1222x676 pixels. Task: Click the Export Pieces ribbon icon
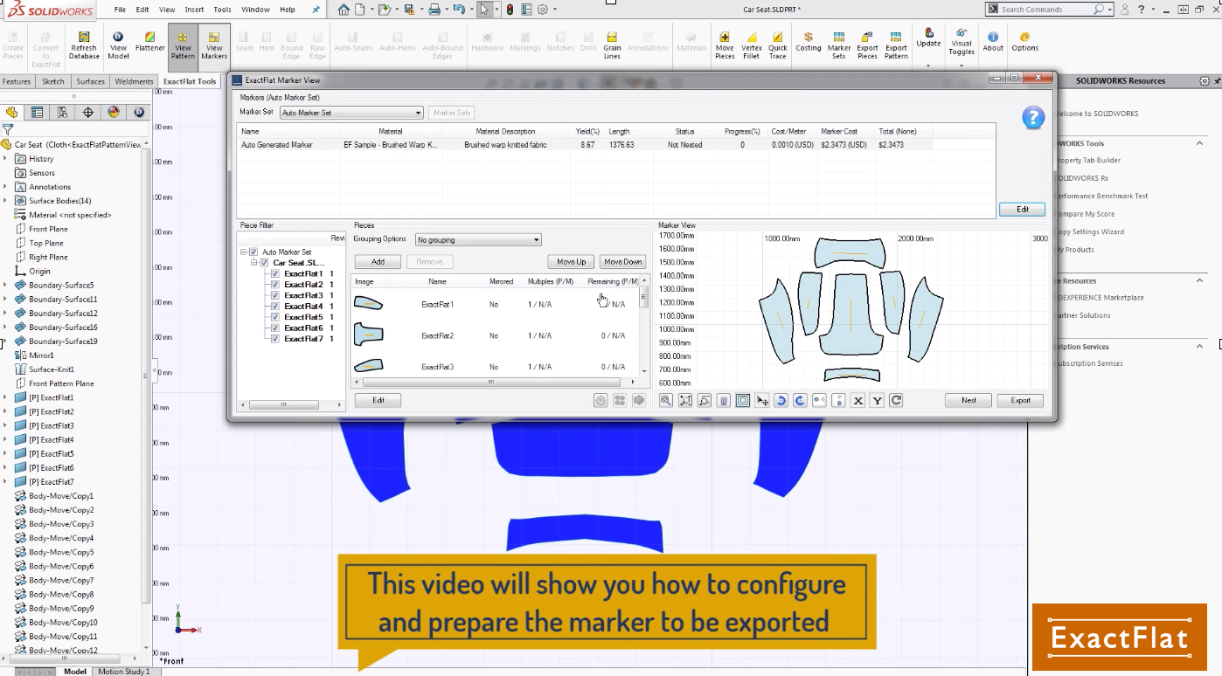867,45
